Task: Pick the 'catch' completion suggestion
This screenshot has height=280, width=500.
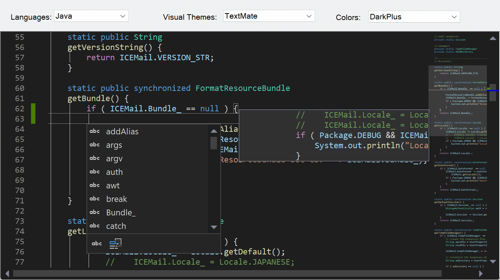Action: click(x=116, y=226)
